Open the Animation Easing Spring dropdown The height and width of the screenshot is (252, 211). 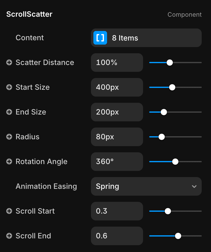click(x=146, y=186)
